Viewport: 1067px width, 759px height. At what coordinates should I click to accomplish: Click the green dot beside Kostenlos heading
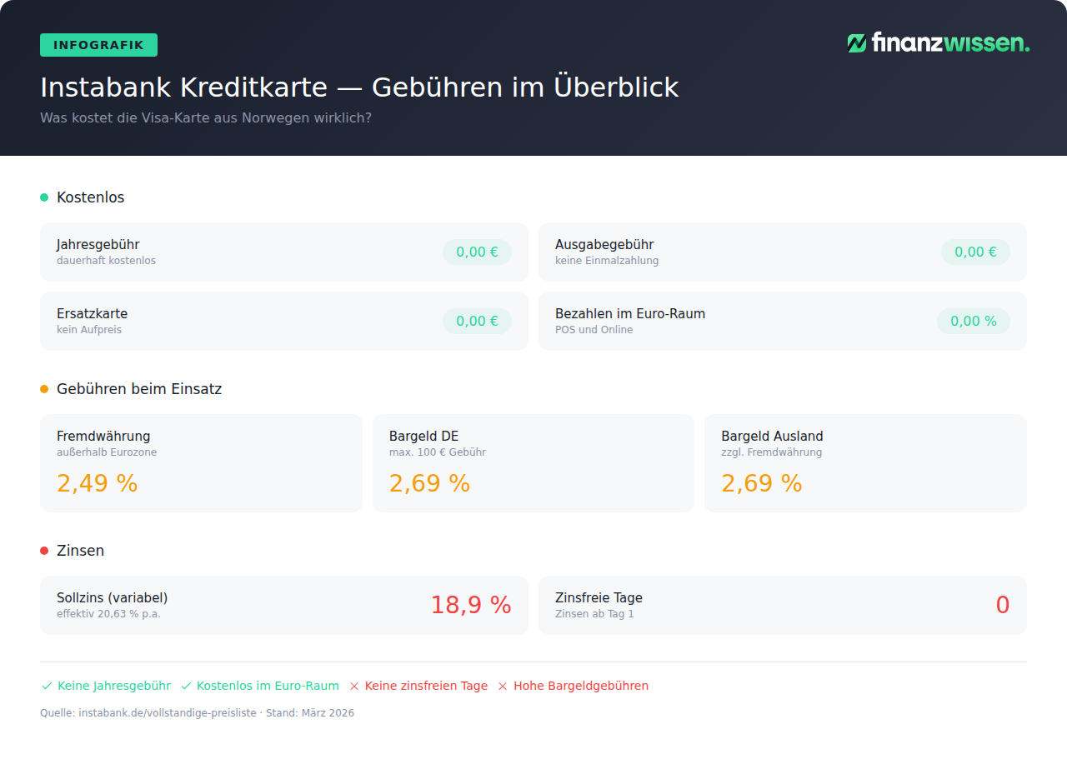pyautogui.click(x=43, y=197)
